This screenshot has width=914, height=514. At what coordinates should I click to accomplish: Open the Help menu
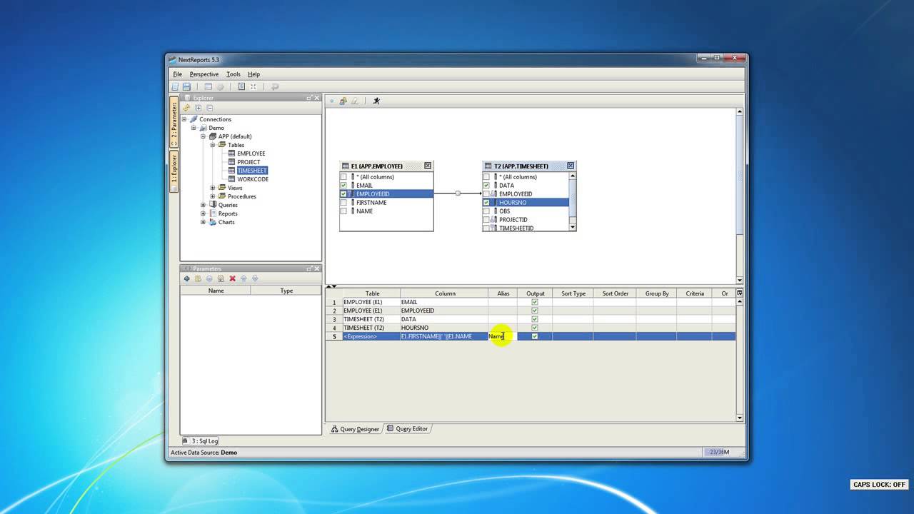coord(253,74)
